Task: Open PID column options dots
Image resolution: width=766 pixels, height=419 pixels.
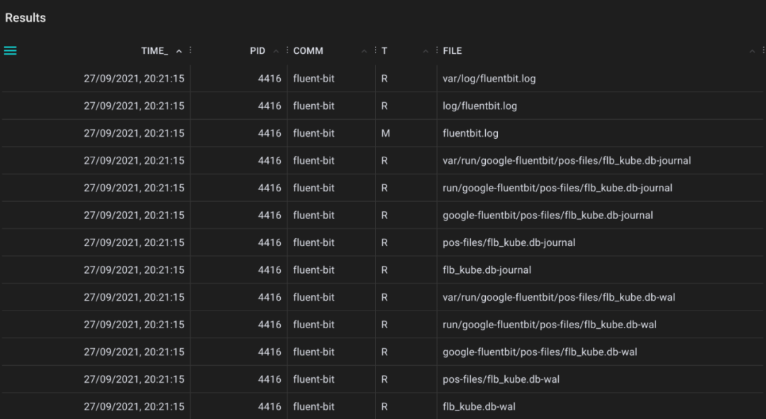Action: (287, 50)
